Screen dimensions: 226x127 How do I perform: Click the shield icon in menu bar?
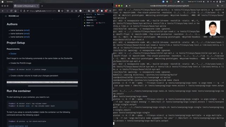click(167, 1)
